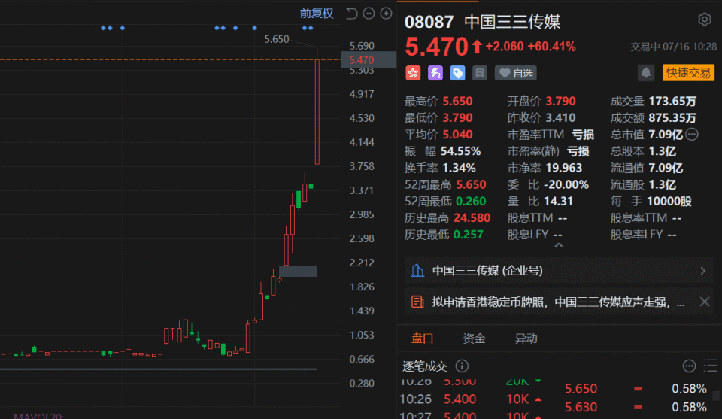Click the news document icon
Viewport: 722px width, 419px height.
pos(417,302)
